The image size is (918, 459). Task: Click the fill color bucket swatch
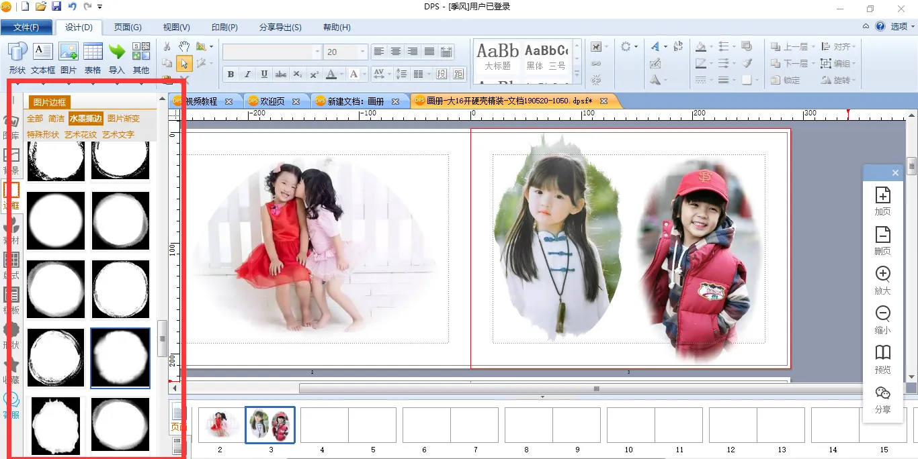tap(700, 47)
